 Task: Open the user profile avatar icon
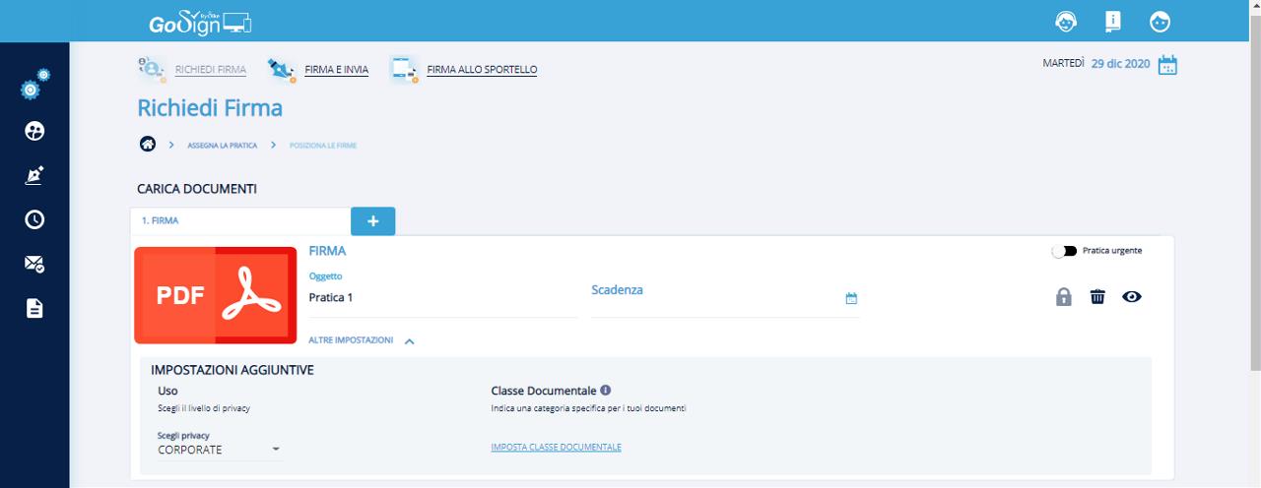[x=1160, y=22]
